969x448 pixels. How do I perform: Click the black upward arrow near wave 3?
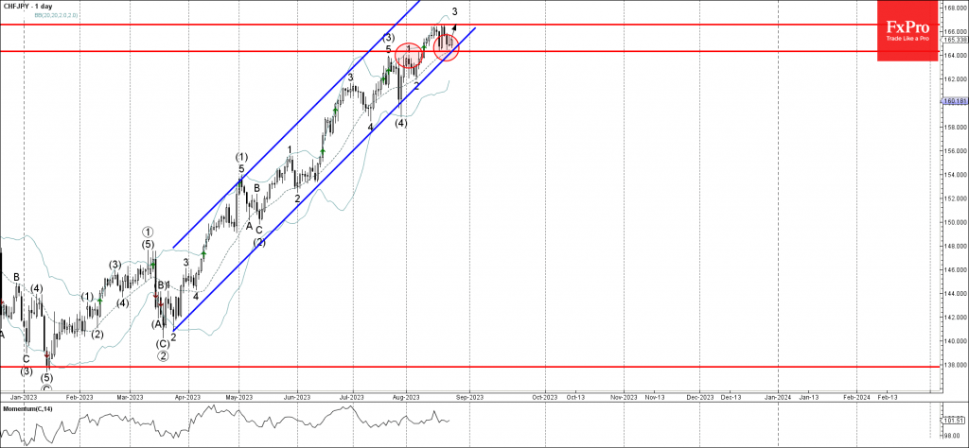pos(453,28)
